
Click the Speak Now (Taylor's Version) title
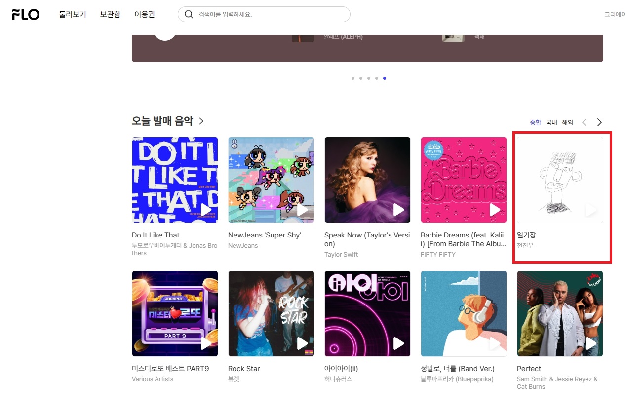coord(367,239)
